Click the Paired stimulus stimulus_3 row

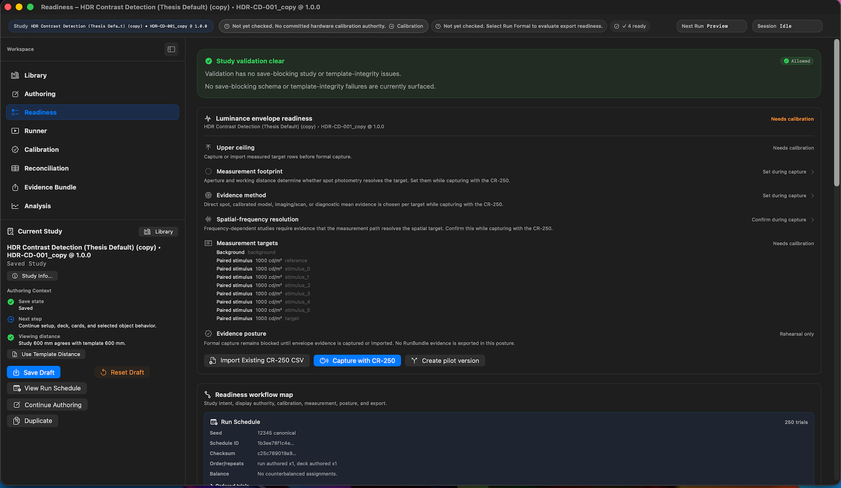pyautogui.click(x=263, y=294)
